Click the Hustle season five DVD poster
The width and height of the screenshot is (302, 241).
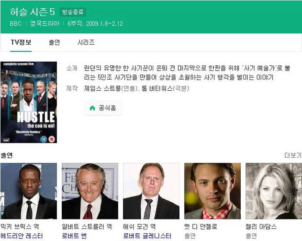click(x=29, y=102)
